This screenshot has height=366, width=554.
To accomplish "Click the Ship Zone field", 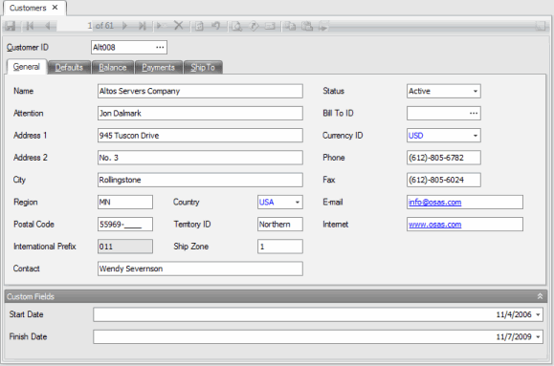I will pyautogui.click(x=280, y=247).
